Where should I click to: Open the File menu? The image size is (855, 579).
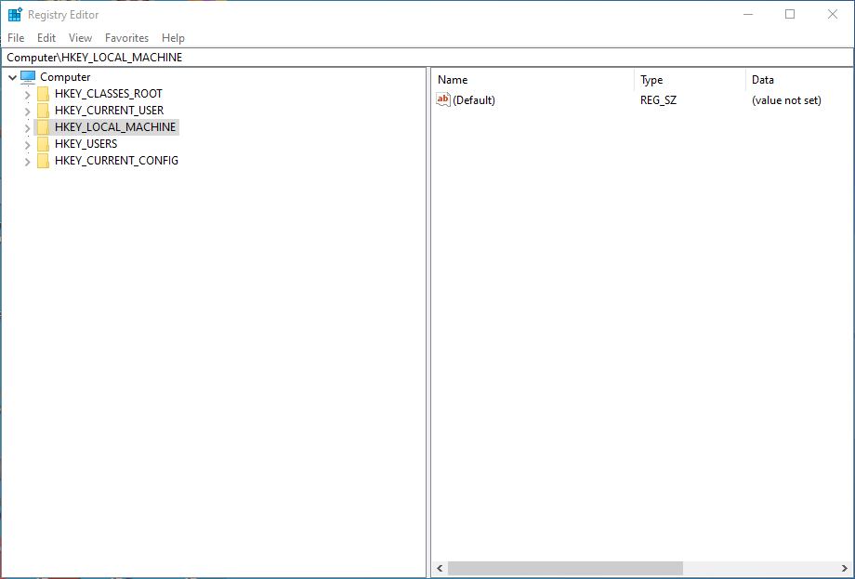click(16, 38)
